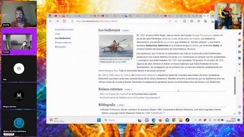
Task: Go back to the previous page
Action: (51, 21)
